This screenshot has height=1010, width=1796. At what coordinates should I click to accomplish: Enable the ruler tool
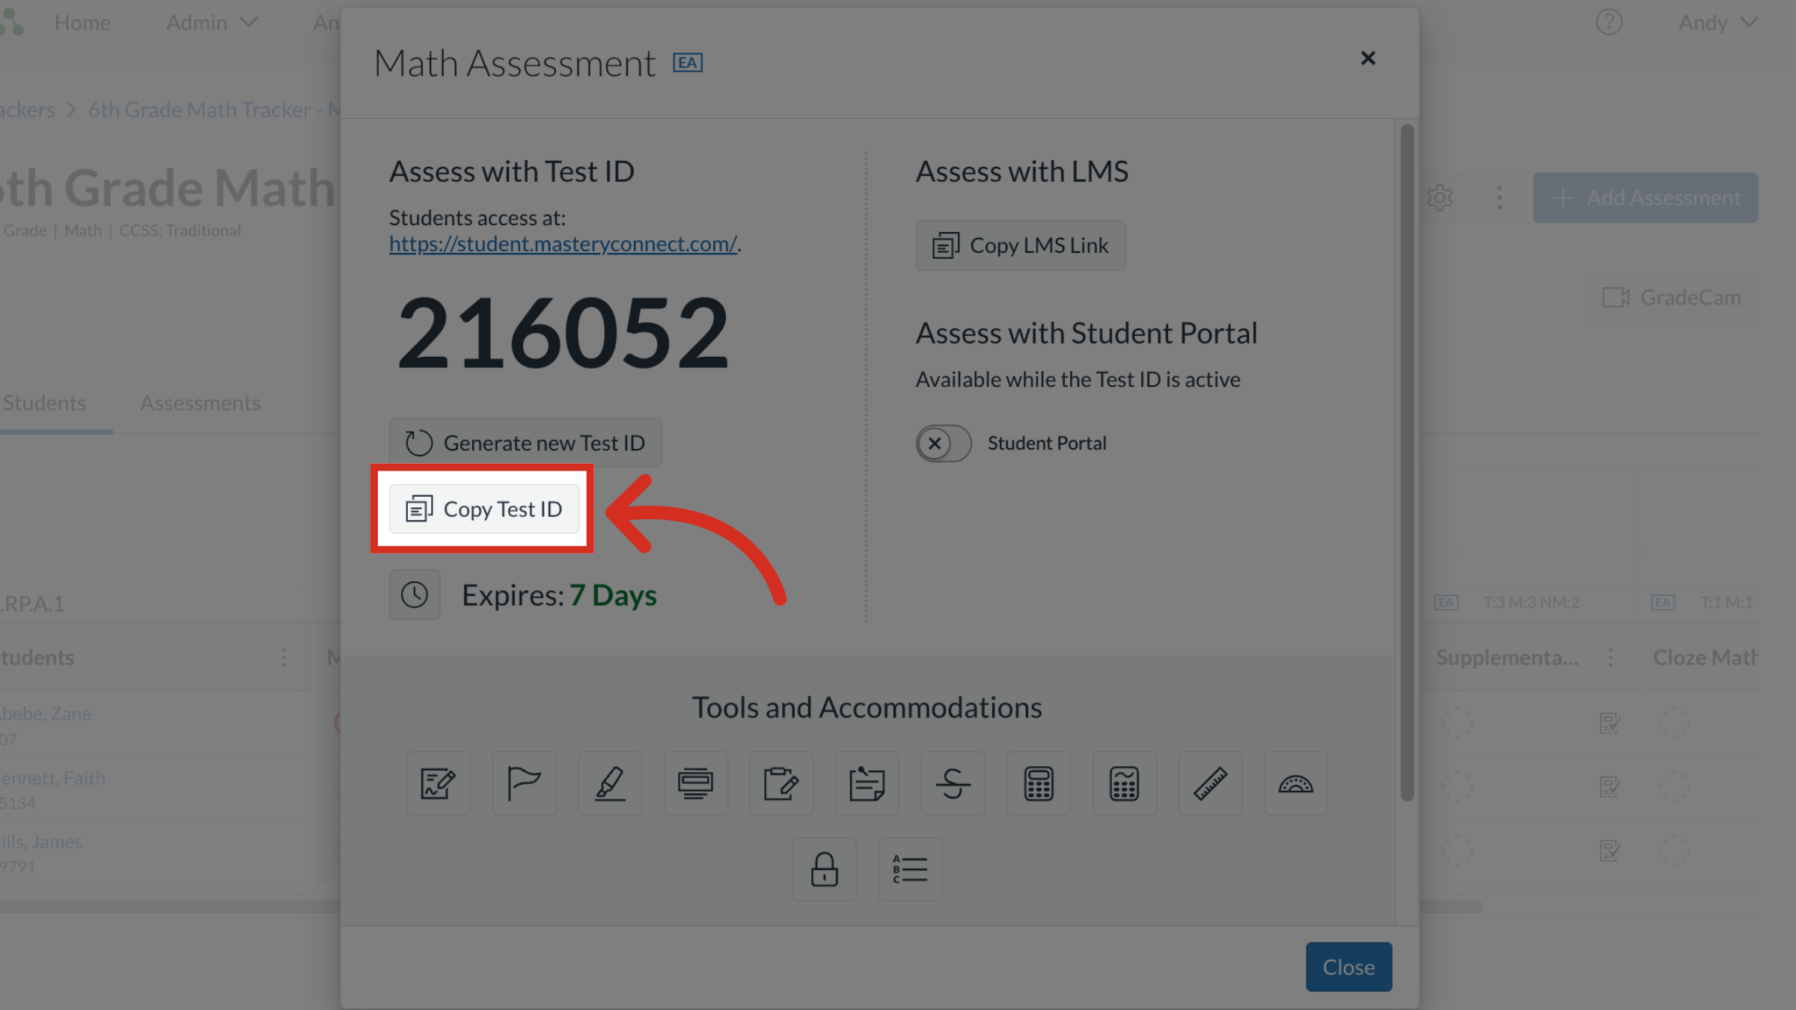pos(1210,784)
